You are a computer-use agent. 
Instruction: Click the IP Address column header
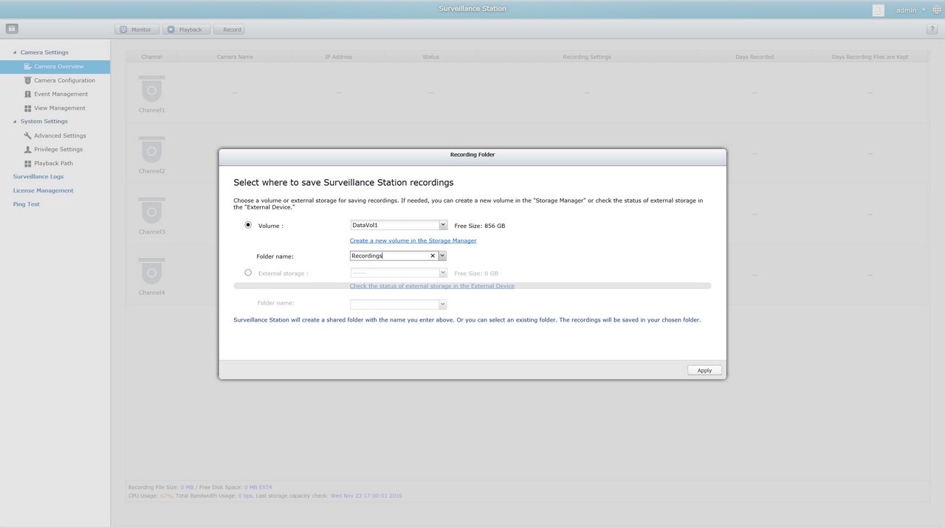(339, 57)
